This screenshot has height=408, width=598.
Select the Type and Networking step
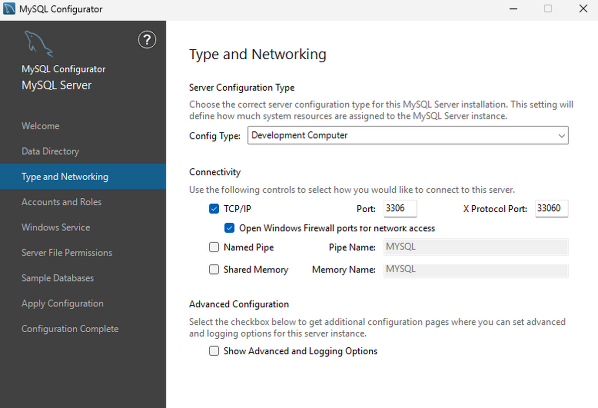(x=83, y=177)
